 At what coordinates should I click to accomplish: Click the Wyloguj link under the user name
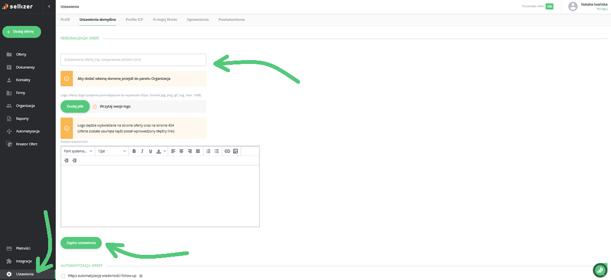click(601, 9)
